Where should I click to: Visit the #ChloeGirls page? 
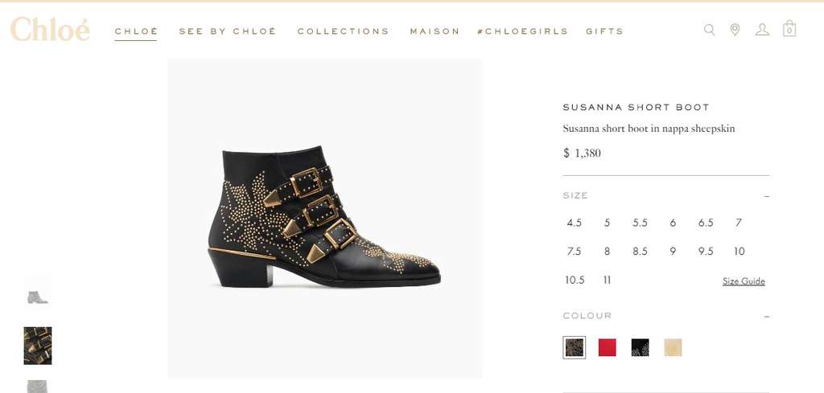point(522,31)
